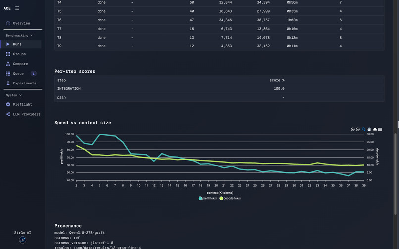Viewport: 399px width, 249px height.
Task: Click the teal prefill legend marker
Action: coord(200,198)
